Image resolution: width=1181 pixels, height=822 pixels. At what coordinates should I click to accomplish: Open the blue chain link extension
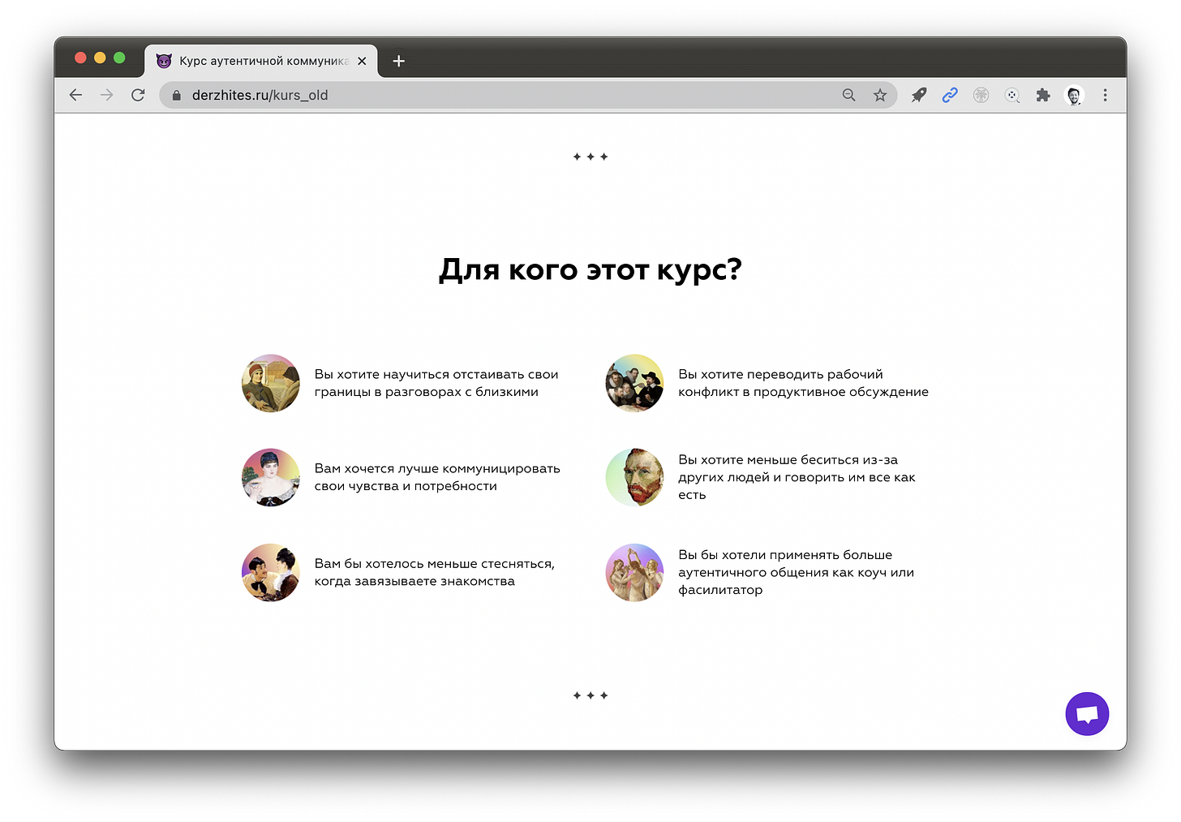(950, 95)
